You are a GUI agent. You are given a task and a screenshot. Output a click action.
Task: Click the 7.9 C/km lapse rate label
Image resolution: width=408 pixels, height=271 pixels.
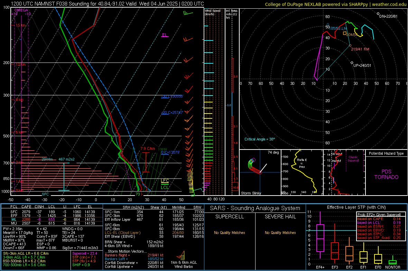[148, 148]
